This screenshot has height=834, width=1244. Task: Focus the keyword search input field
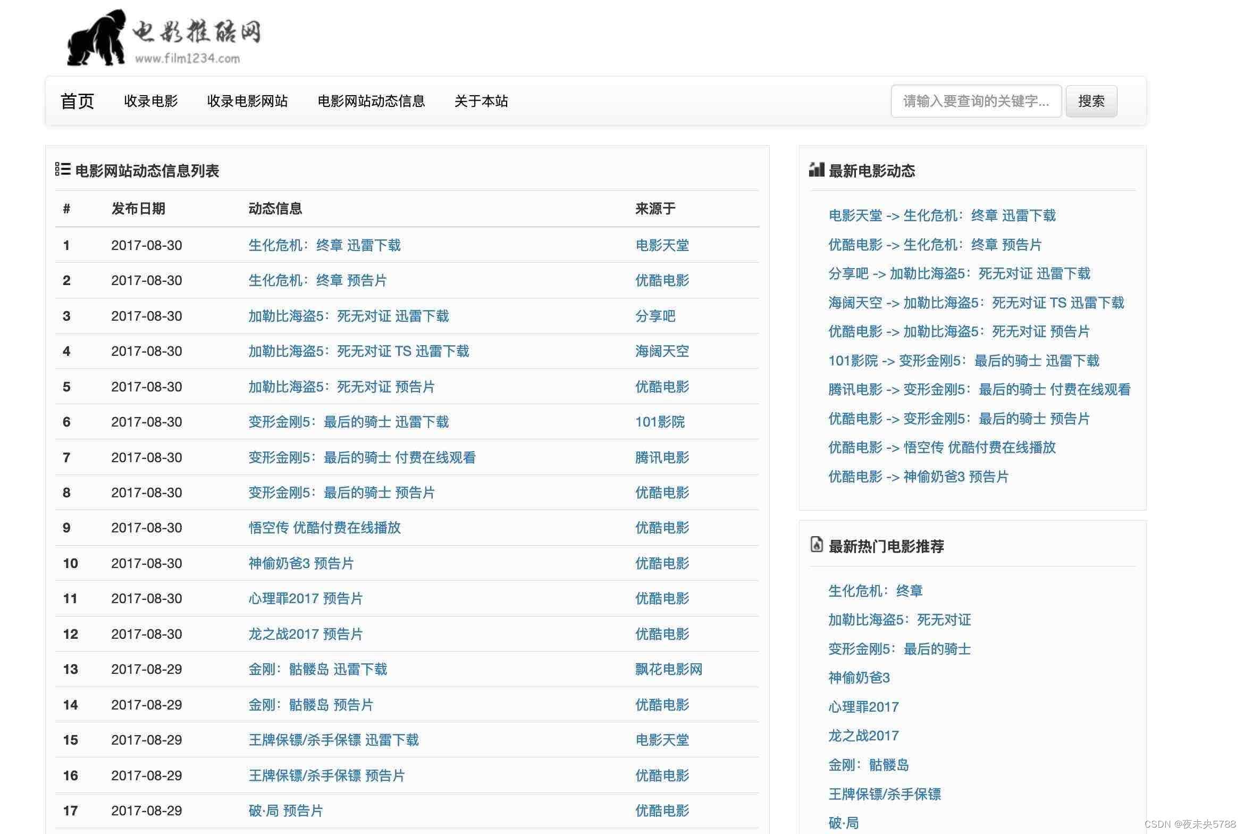pyautogui.click(x=976, y=101)
